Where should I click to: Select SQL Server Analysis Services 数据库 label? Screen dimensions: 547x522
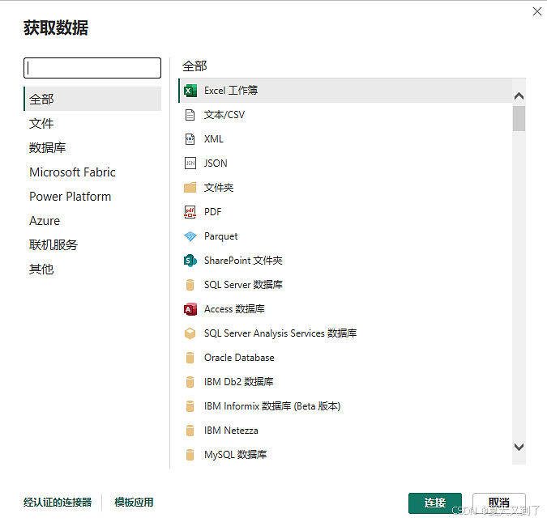280,333
